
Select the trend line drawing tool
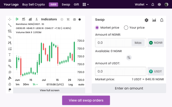10,25
